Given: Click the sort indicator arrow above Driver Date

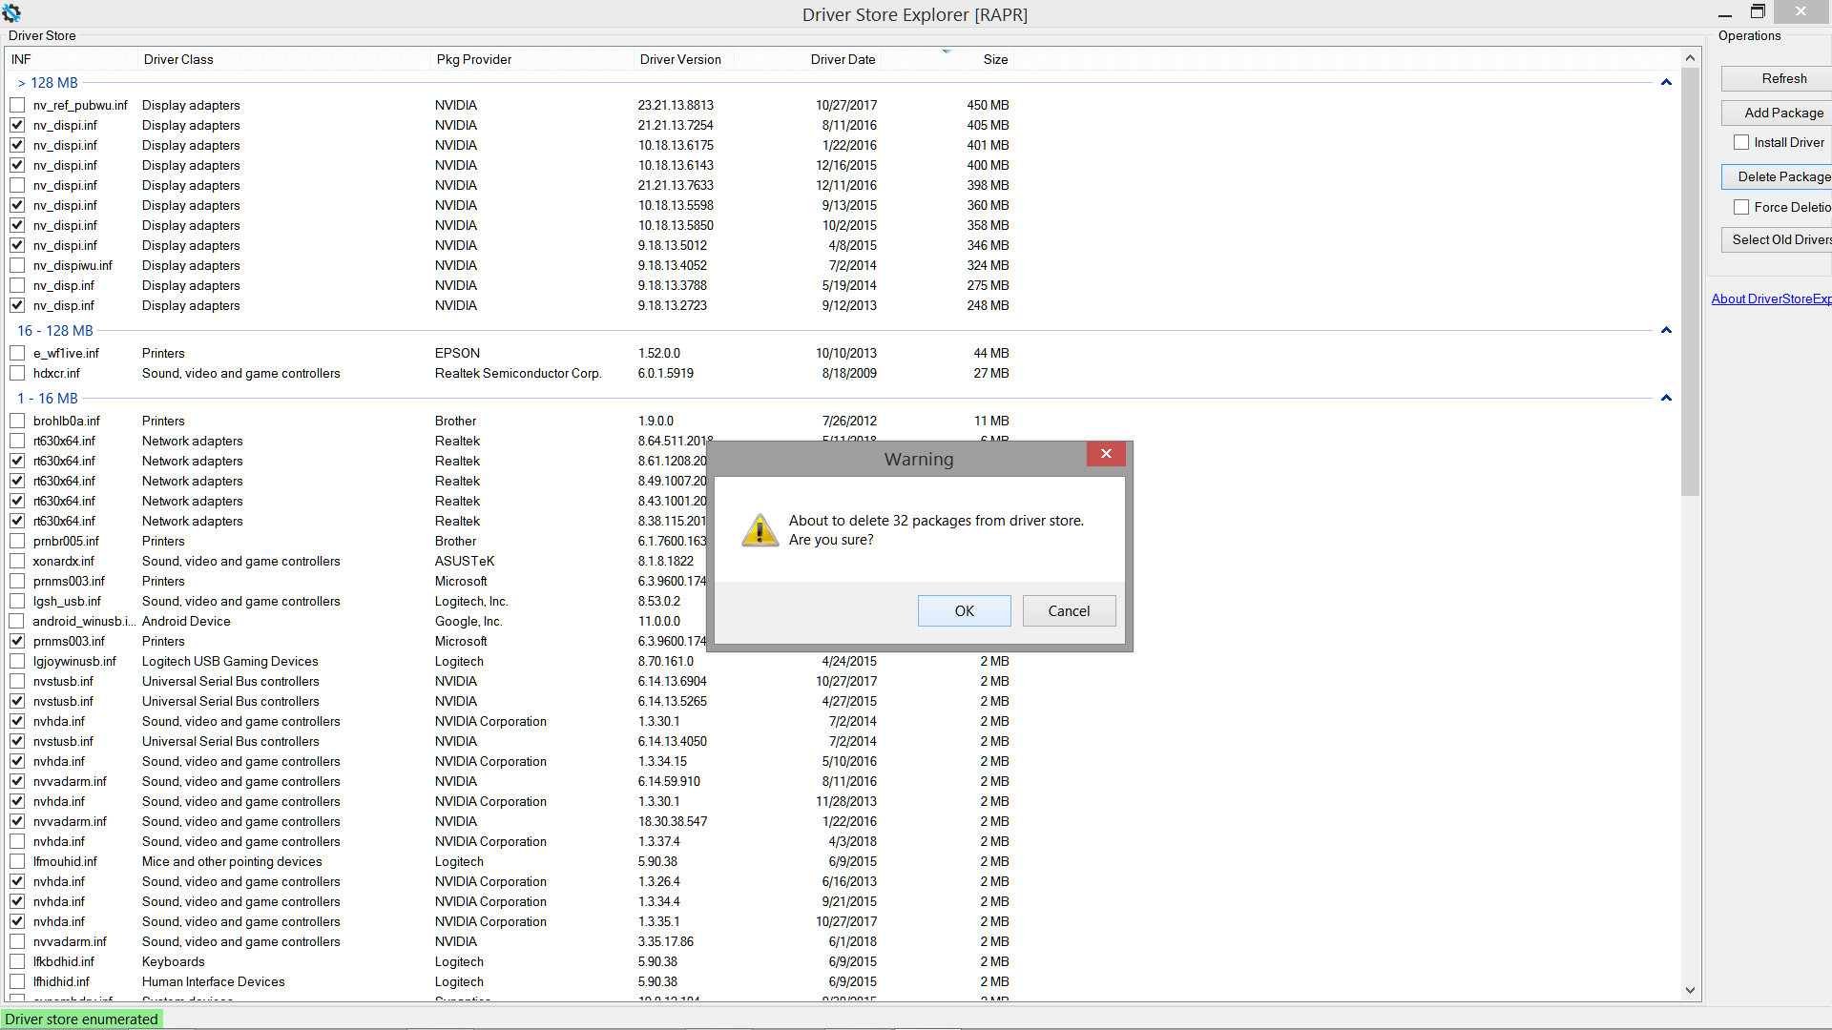Looking at the screenshot, I should pyautogui.click(x=947, y=51).
